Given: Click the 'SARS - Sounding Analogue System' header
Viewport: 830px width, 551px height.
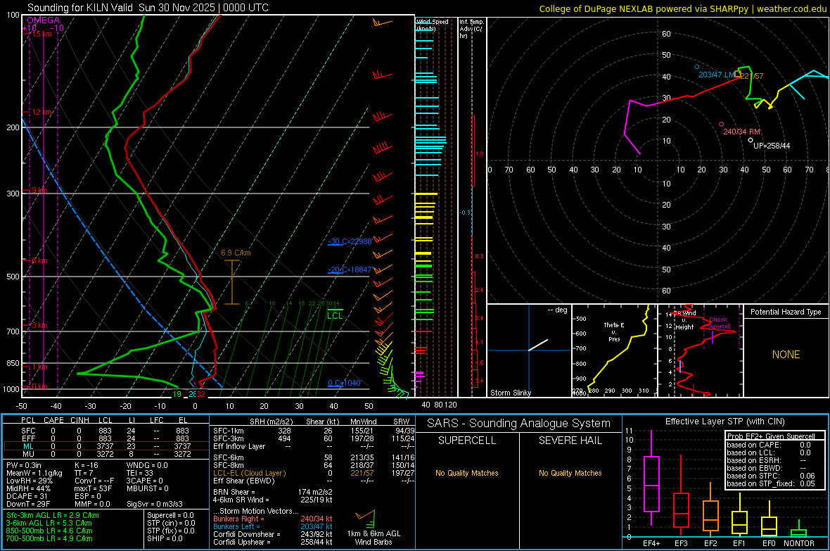Looking at the screenshot, I should click(519, 424).
